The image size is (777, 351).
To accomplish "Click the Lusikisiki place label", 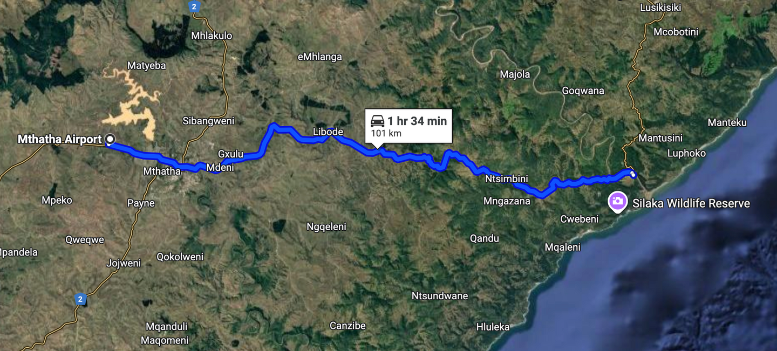I will pyautogui.click(x=660, y=8).
